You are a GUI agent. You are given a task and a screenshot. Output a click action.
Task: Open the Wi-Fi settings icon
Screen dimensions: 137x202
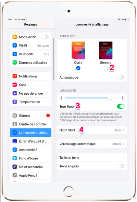point(15,45)
